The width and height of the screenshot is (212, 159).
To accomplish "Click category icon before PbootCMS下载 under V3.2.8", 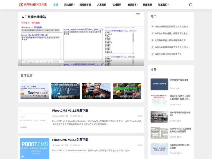I will [x=53, y=145].
